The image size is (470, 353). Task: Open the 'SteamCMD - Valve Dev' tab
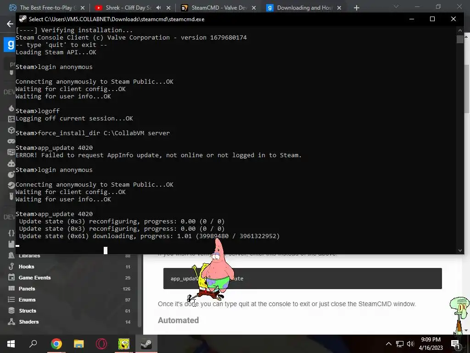click(219, 8)
